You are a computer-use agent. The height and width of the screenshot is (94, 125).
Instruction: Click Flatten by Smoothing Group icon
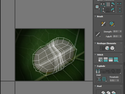(108, 71)
